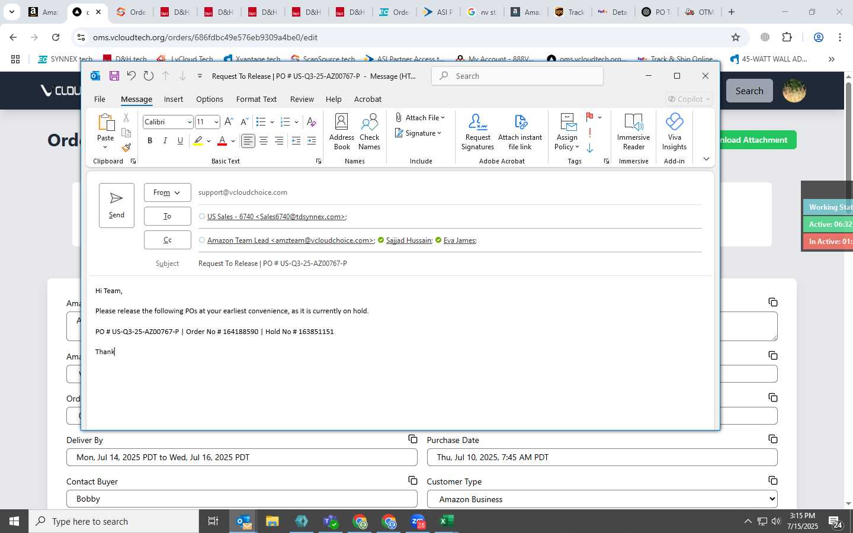Screen dimensions: 853x533
Task: Open the Customer Type dropdown
Action: pos(602,499)
